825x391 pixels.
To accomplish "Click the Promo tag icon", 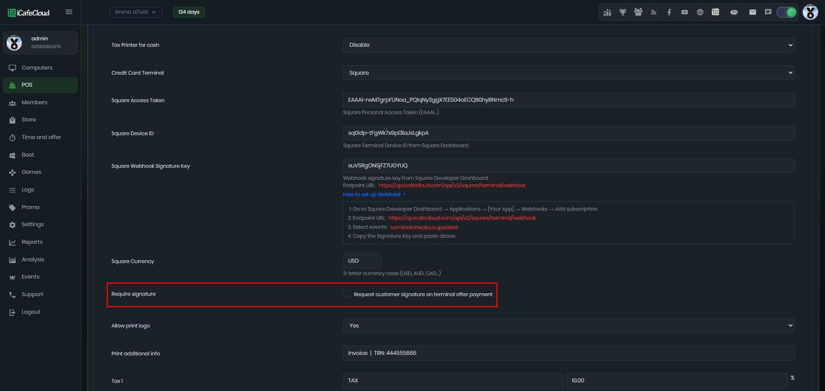I will (x=12, y=208).
